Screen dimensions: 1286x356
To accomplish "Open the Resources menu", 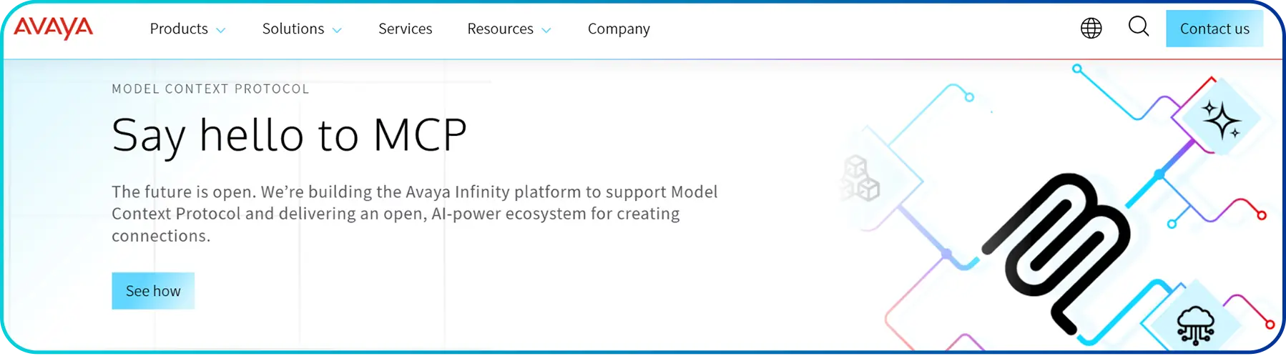I will pyautogui.click(x=500, y=29).
